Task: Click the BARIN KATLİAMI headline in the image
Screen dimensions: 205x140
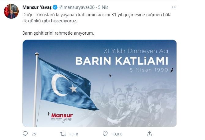Action: (x=122, y=61)
